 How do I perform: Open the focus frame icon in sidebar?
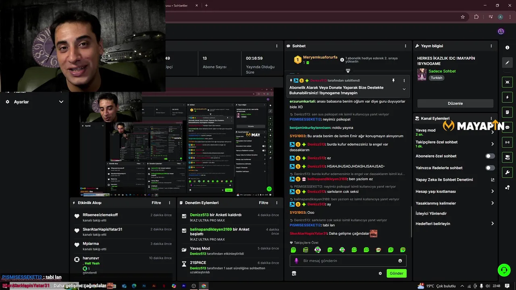pyautogui.click(x=507, y=82)
